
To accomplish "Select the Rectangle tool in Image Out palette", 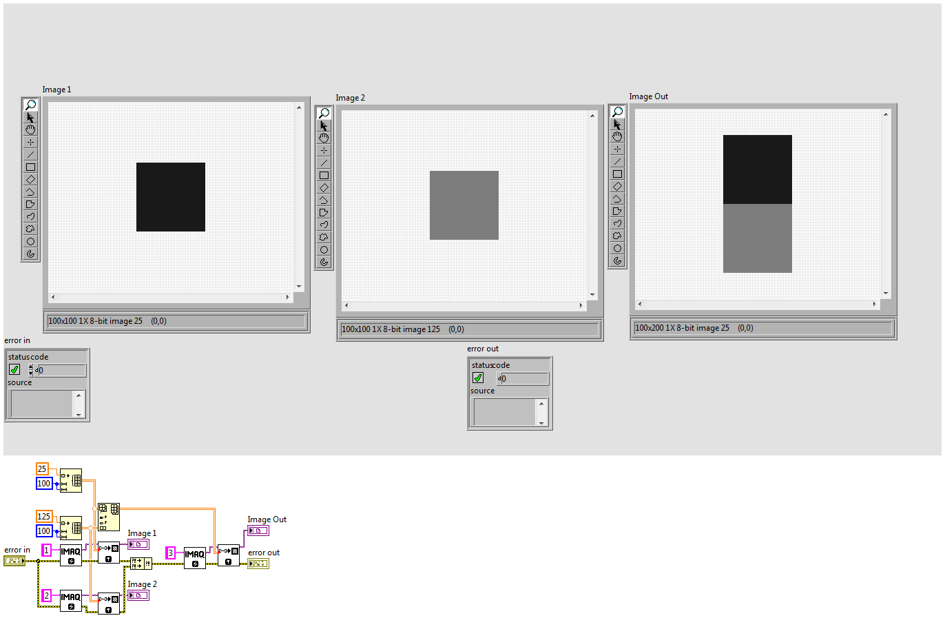I will tap(617, 174).
